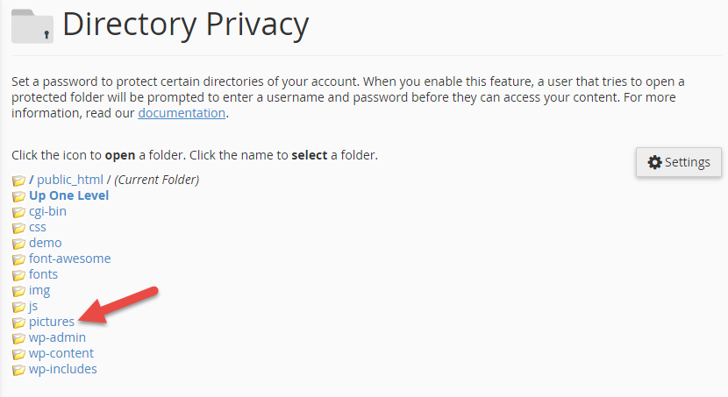Screen dimensions: 728x397
Task: Open the img folder via its icon
Action: [18, 291]
